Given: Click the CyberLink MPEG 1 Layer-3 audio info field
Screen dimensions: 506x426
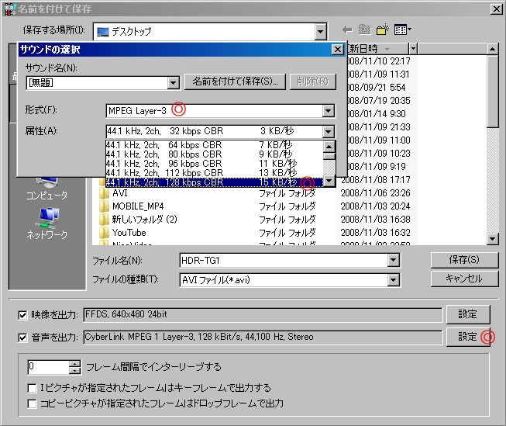Looking at the screenshot, I should [263, 337].
